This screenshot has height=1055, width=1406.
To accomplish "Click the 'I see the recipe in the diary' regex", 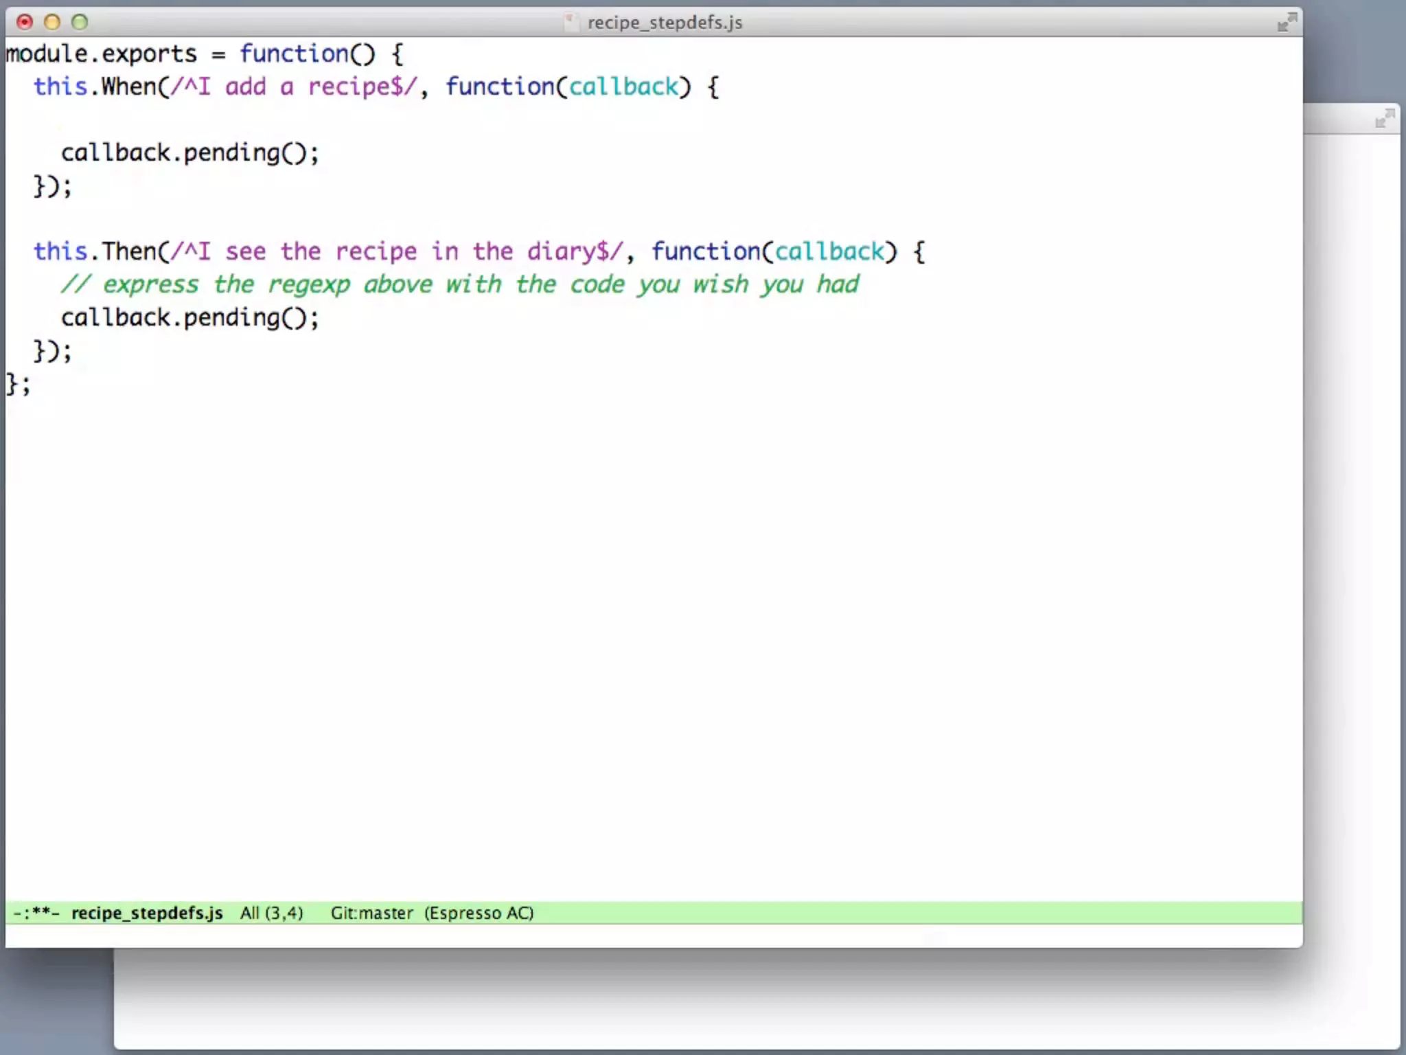I will (x=397, y=251).
